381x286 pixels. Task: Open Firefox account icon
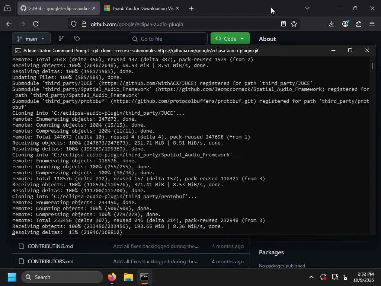point(345,24)
